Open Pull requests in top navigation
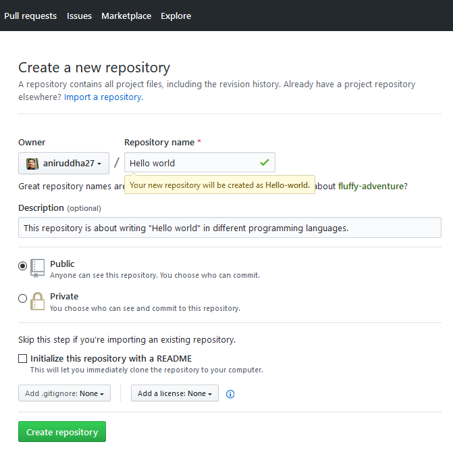The width and height of the screenshot is (453, 465). [x=30, y=16]
